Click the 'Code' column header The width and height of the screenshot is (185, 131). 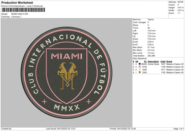(163, 61)
